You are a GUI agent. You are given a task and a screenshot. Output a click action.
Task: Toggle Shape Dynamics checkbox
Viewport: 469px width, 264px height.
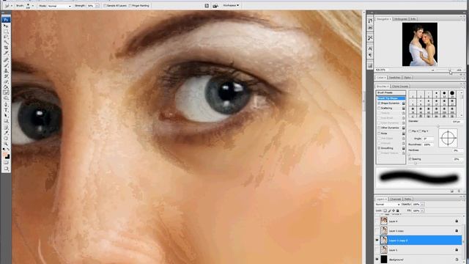coord(380,103)
